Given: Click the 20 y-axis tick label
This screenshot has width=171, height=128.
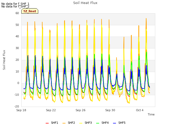Looking at the screenshot, I should tap(17, 60).
